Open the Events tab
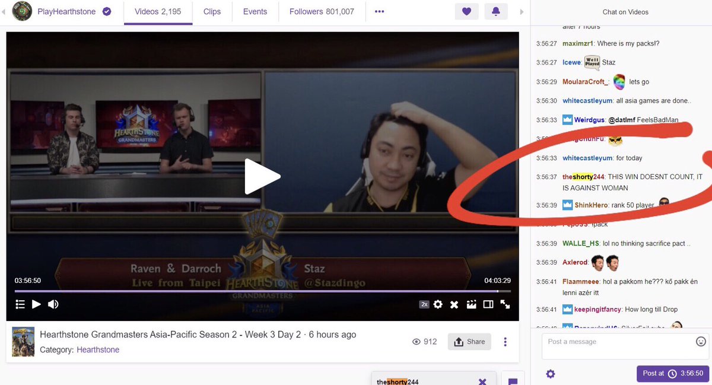Viewport: 712px width, 385px height. click(255, 11)
